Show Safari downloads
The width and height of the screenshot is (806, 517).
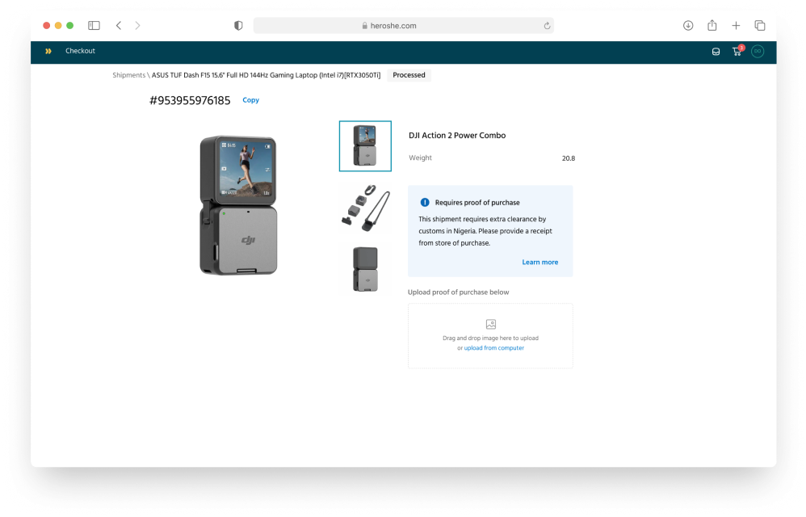point(688,25)
